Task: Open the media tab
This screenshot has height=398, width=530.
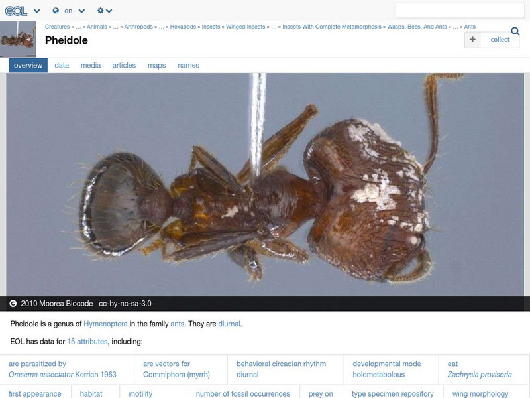Action: click(x=90, y=65)
